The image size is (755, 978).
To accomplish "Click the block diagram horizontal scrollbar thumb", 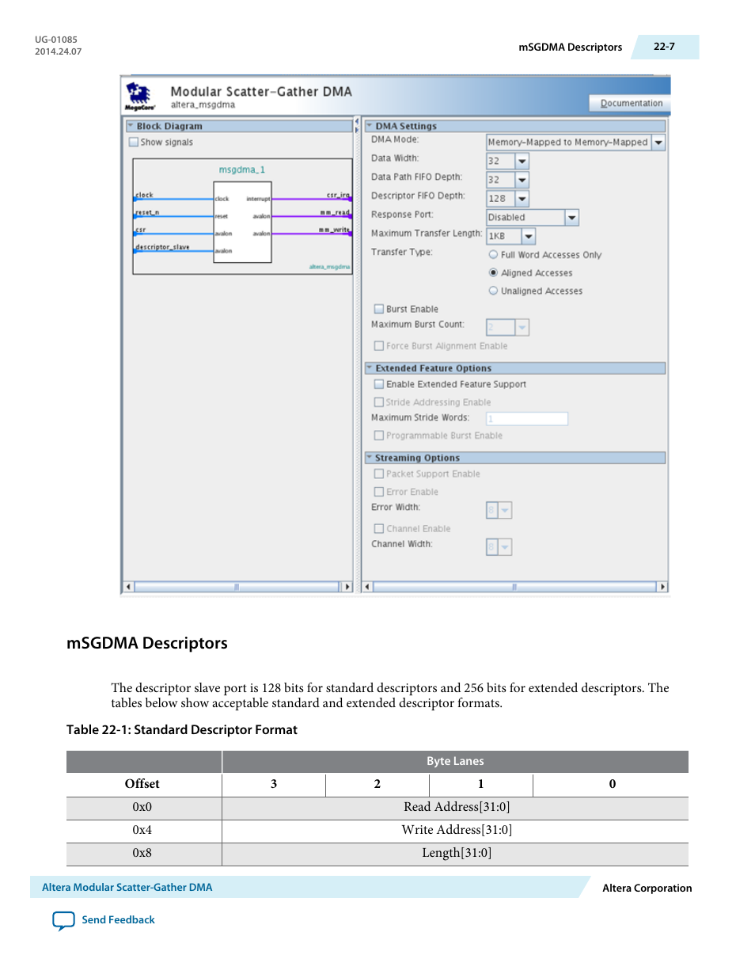I will click(237, 587).
